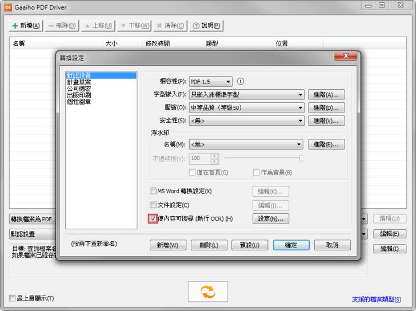Enable the 文件設定(C) checkbox
The height and width of the screenshot is (311, 416).
(153, 205)
